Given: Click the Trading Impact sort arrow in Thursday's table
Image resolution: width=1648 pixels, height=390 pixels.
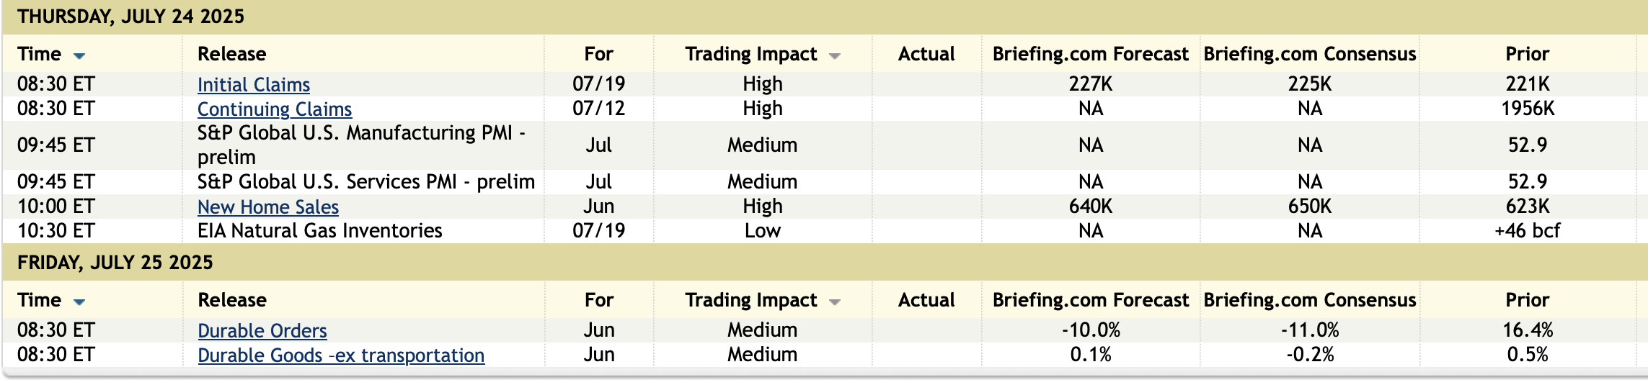Looking at the screenshot, I should point(835,56).
